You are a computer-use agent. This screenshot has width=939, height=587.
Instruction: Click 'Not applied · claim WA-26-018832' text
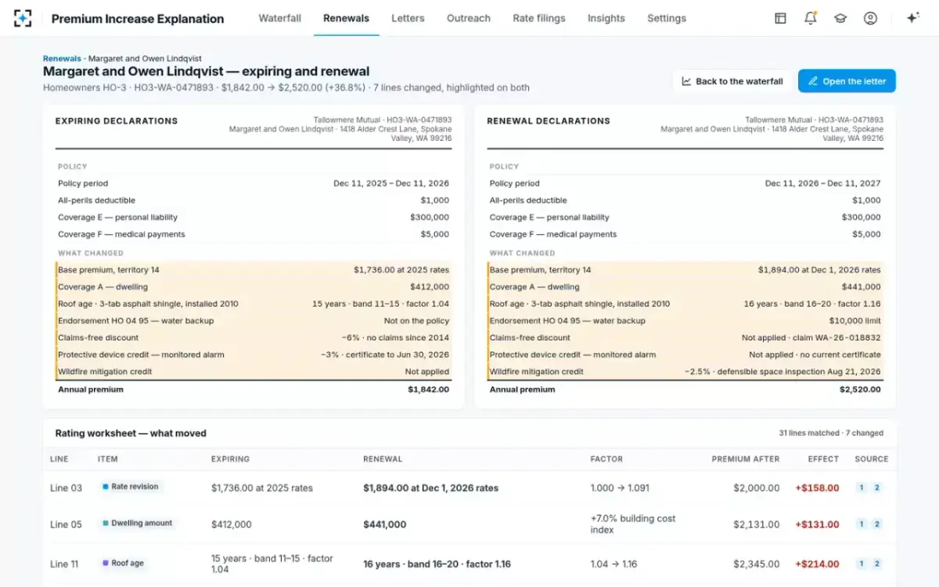(x=811, y=338)
